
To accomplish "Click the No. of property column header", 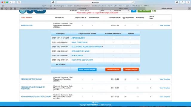I will [x=128, y=18].
